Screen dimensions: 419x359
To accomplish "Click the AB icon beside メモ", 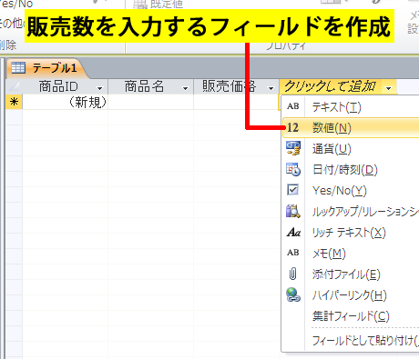I will pos(293,253).
